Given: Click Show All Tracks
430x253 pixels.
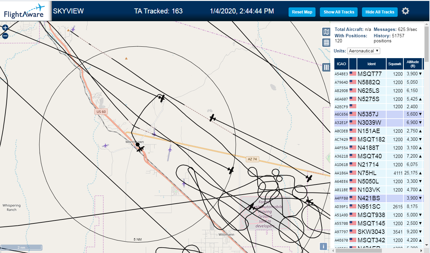Looking at the screenshot, I should coord(339,12).
